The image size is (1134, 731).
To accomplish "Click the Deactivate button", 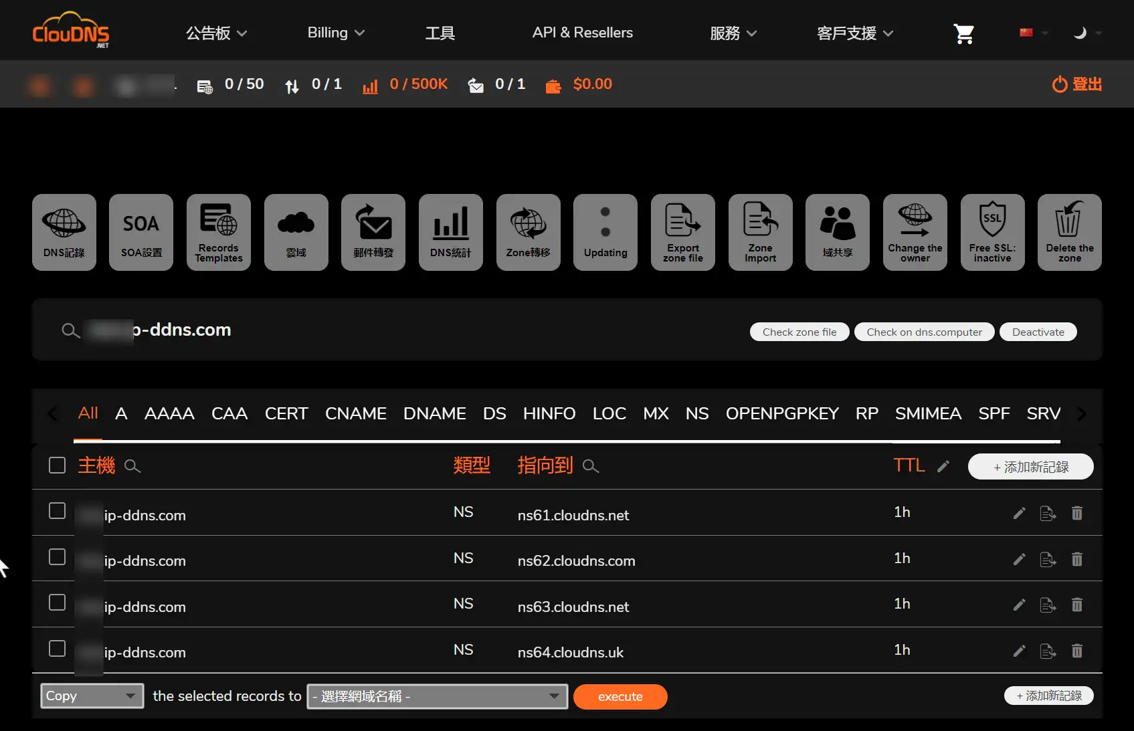I will (x=1038, y=332).
